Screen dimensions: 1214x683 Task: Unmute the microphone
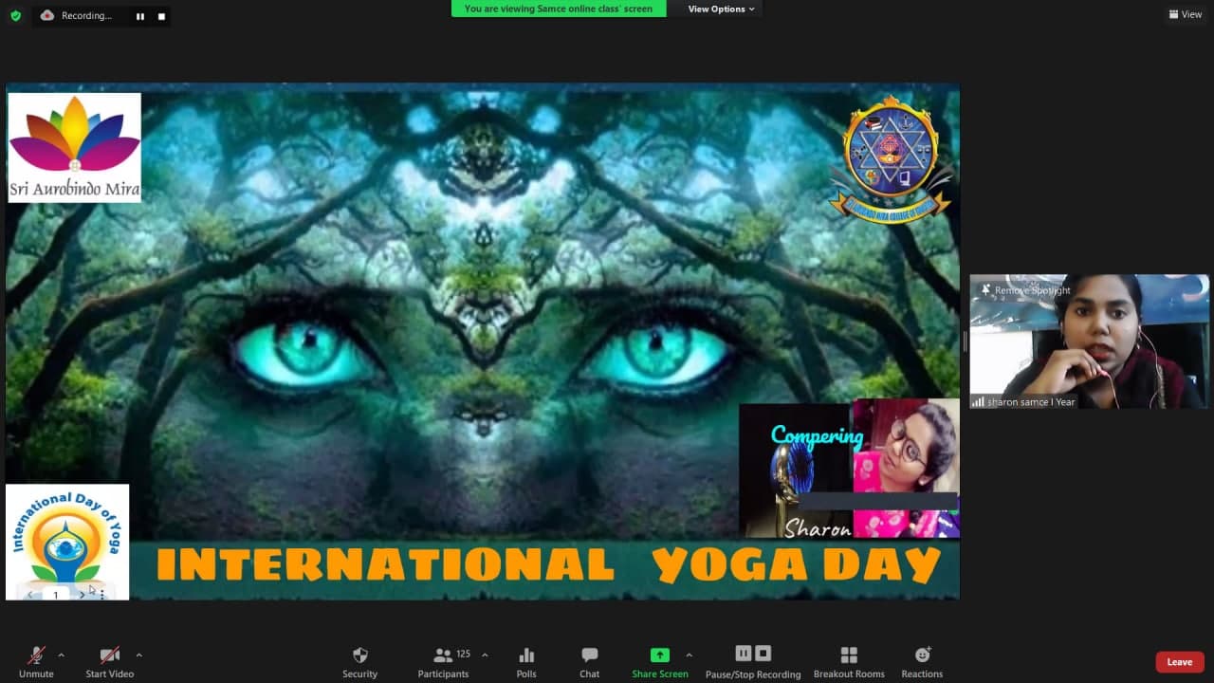coord(36,661)
